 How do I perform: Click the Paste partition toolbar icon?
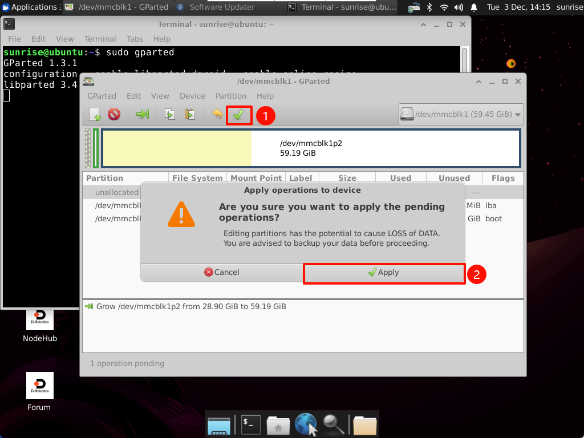click(190, 114)
